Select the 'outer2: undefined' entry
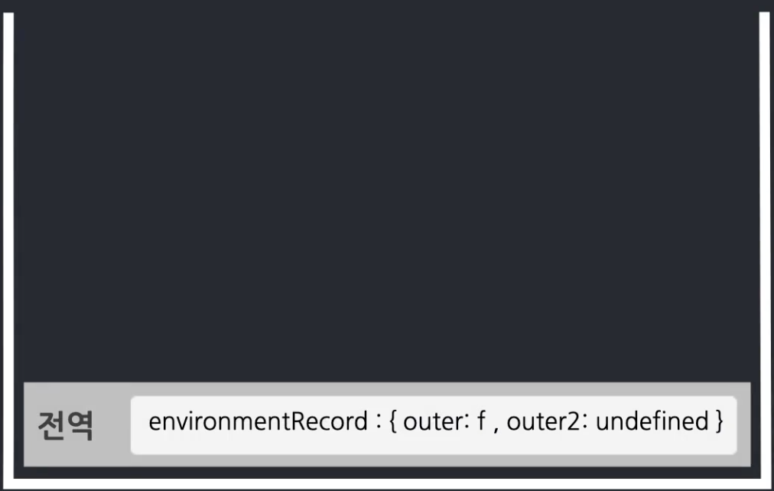This screenshot has height=491, width=774. pos(607,421)
